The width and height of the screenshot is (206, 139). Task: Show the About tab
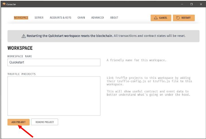click(x=114, y=18)
